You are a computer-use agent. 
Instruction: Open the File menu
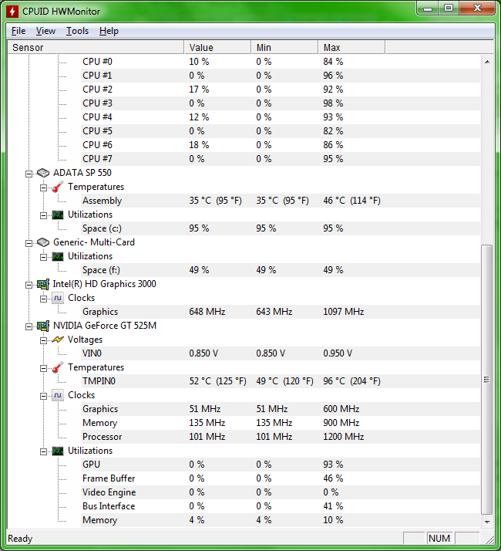pos(18,31)
